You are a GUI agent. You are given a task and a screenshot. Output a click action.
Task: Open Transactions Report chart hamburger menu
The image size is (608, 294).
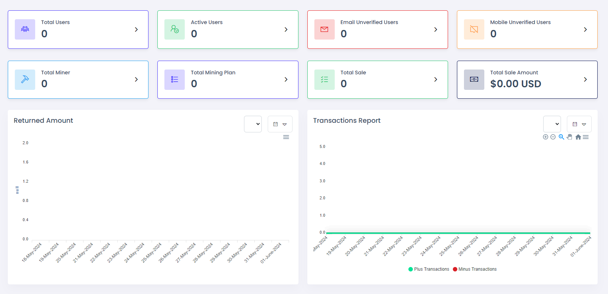coord(586,137)
